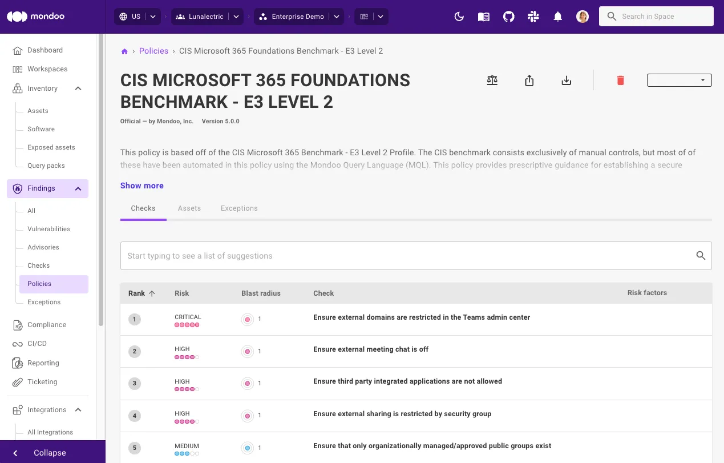Click the Risk column header
Screen dimensions: 724x463
tap(182, 293)
